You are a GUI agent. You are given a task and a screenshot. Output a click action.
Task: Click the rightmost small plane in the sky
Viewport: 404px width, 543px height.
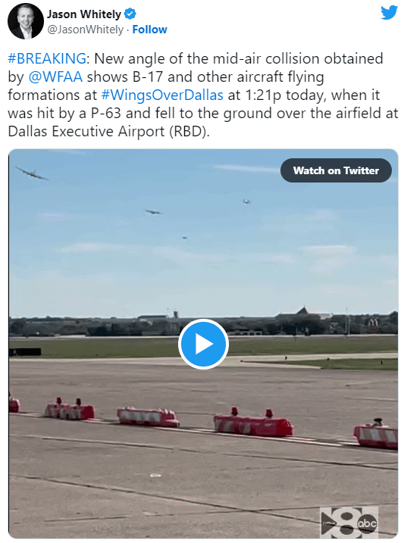click(246, 201)
